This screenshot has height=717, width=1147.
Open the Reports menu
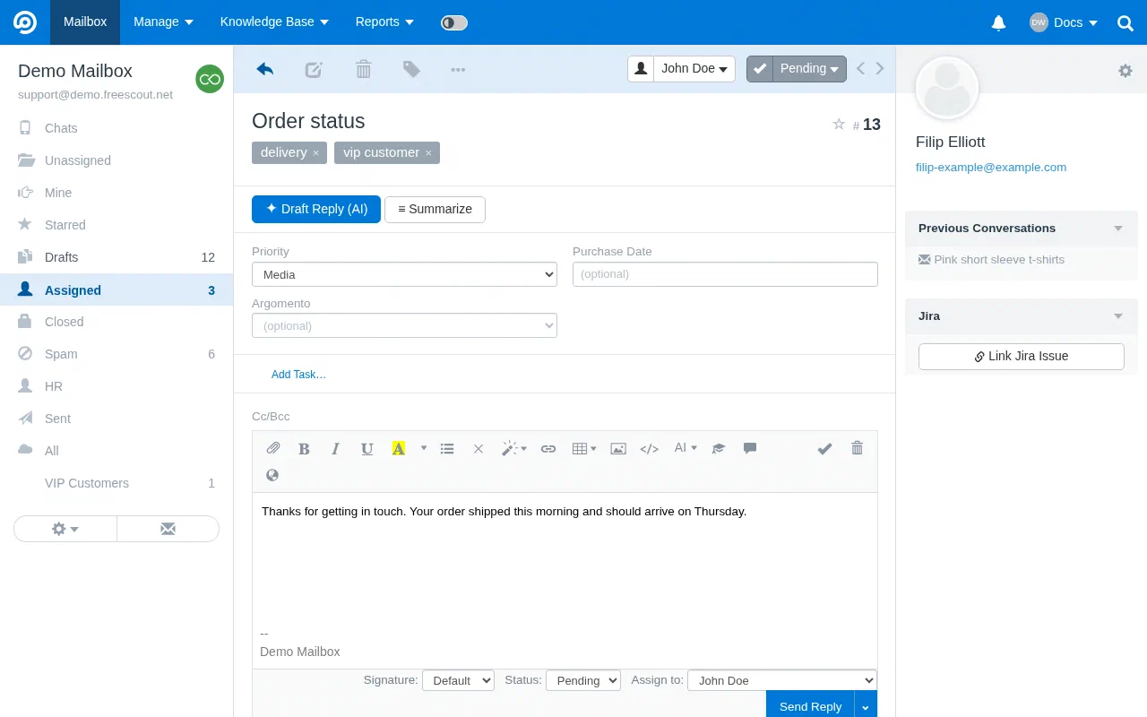click(x=384, y=22)
